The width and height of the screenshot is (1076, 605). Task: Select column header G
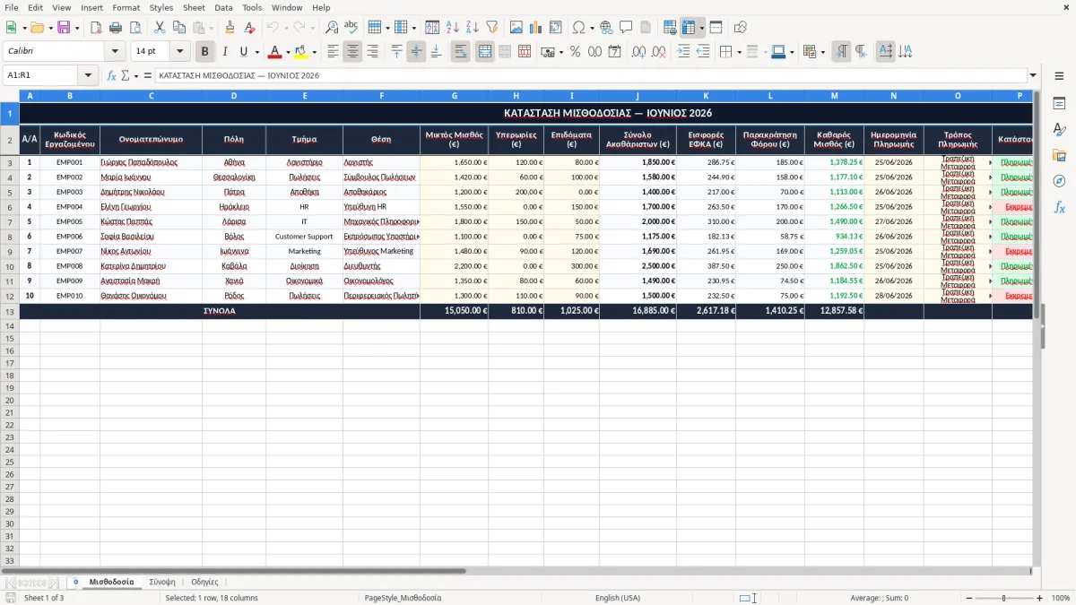pos(454,95)
